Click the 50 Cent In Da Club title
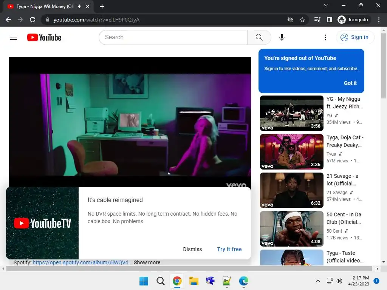387x290 pixels. pyautogui.click(x=344, y=218)
